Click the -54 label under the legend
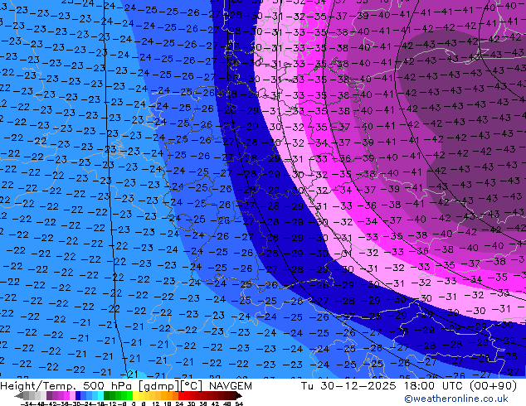Image resolution: width=526 pixels, height=406 pixels. [27, 404]
